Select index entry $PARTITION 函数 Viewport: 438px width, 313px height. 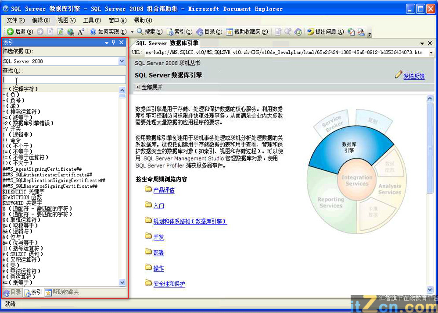[22, 197]
